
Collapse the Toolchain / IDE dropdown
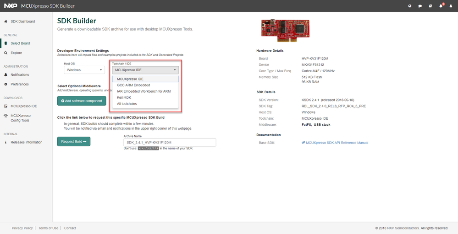pos(145,70)
